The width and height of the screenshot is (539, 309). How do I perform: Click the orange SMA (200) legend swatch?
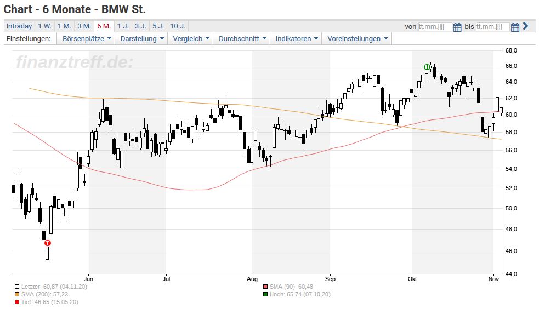(17, 294)
